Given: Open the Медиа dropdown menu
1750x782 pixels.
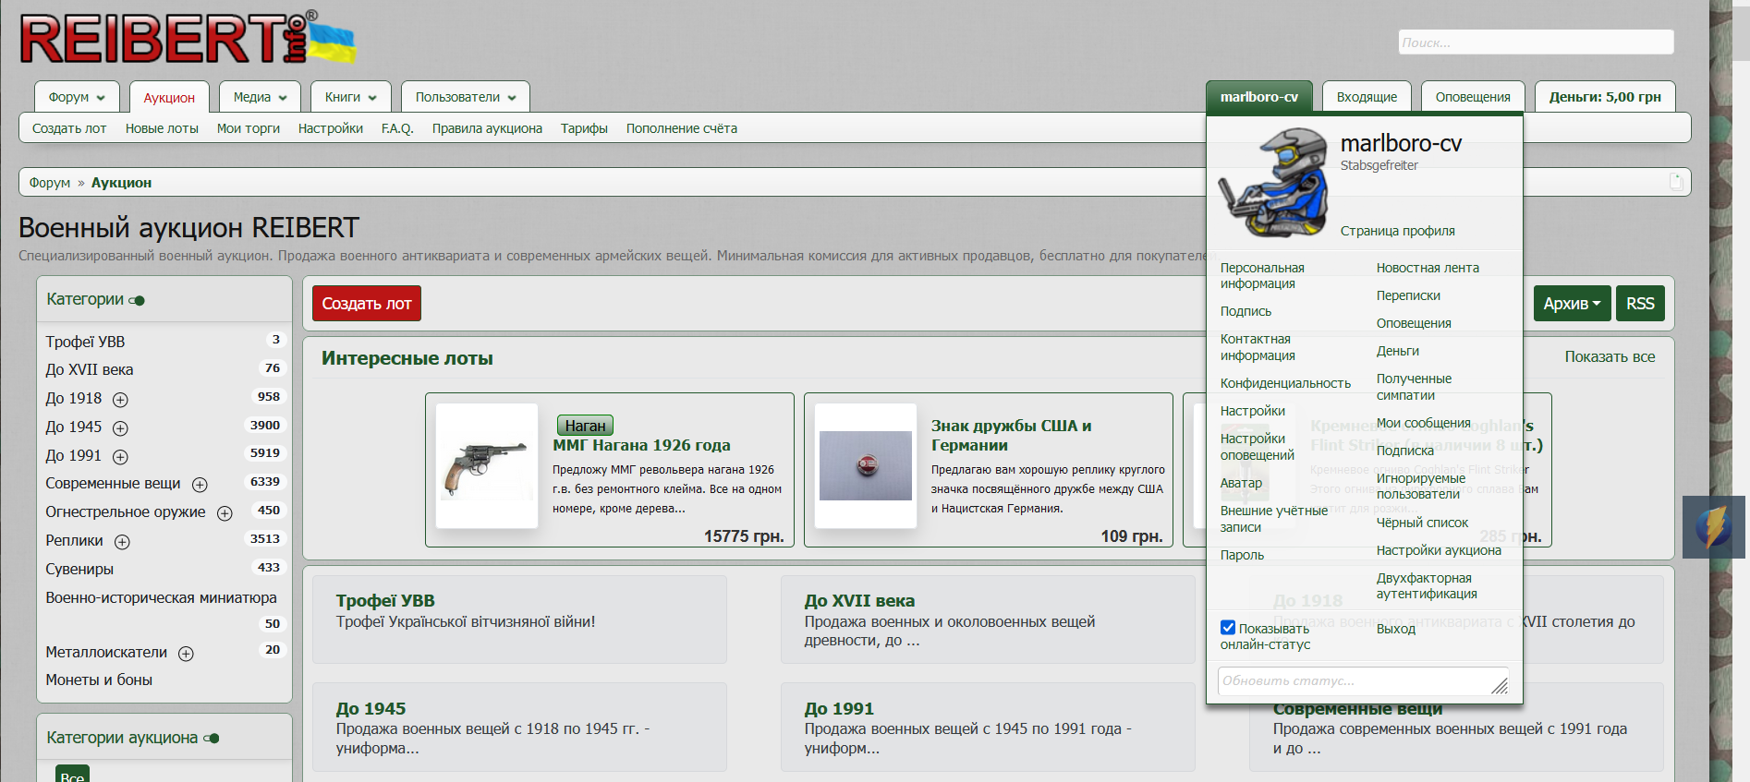Looking at the screenshot, I should tap(261, 97).
